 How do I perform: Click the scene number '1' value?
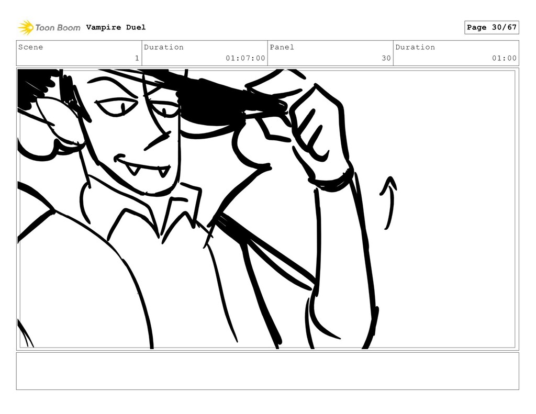pos(137,58)
